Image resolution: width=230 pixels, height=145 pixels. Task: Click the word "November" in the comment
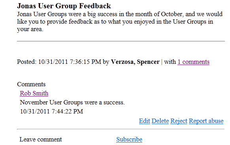click(34, 102)
